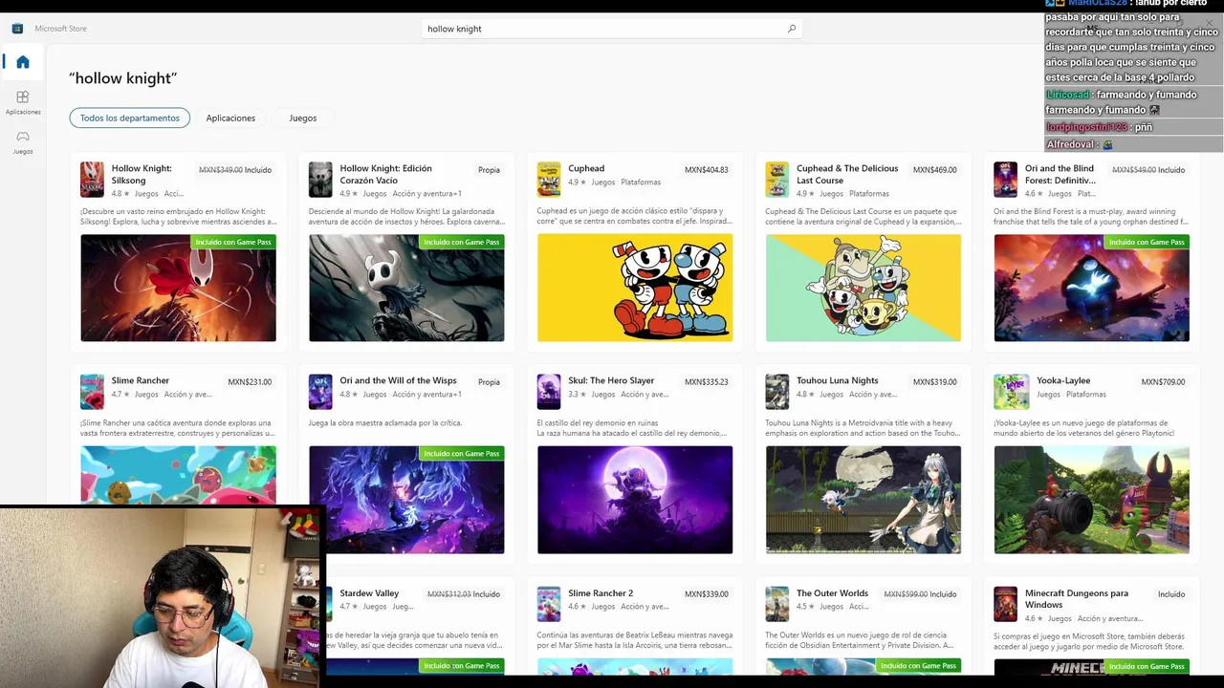
Task: Click the Cuphead title text
Action: click(x=586, y=168)
